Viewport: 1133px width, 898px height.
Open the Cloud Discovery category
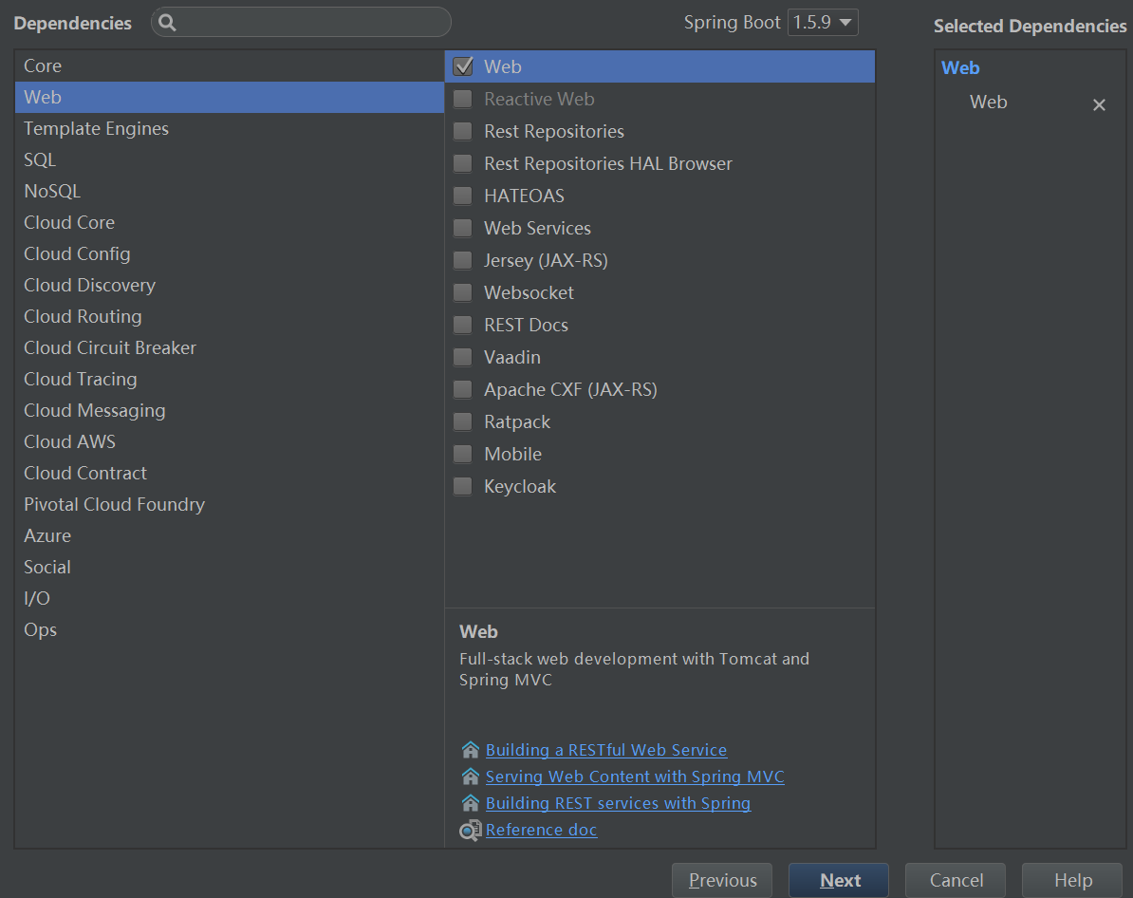pos(89,285)
